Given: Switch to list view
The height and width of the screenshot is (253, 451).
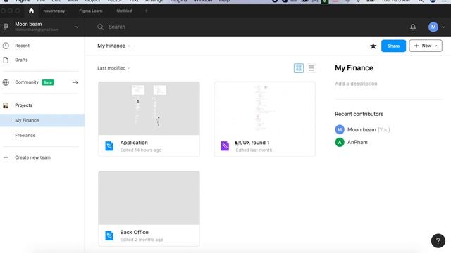Looking at the screenshot, I should point(311,68).
